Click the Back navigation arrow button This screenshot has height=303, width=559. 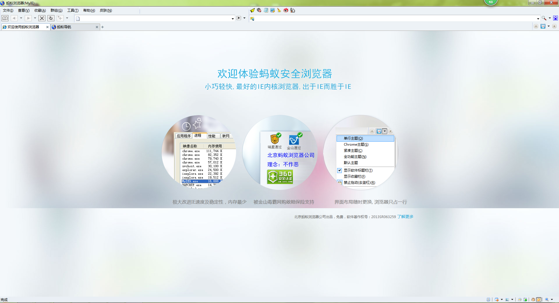14,18
